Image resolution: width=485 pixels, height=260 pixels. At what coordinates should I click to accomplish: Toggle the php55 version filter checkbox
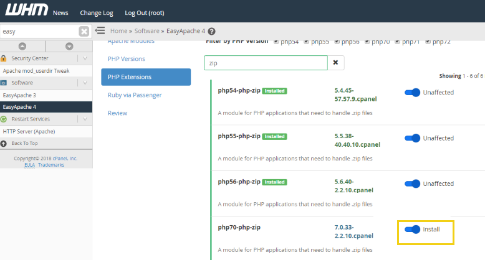[x=306, y=42]
